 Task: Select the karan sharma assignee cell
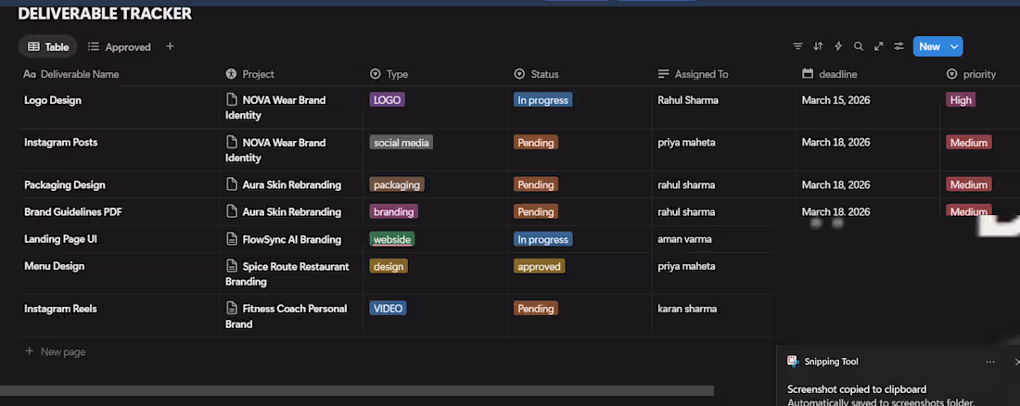688,309
